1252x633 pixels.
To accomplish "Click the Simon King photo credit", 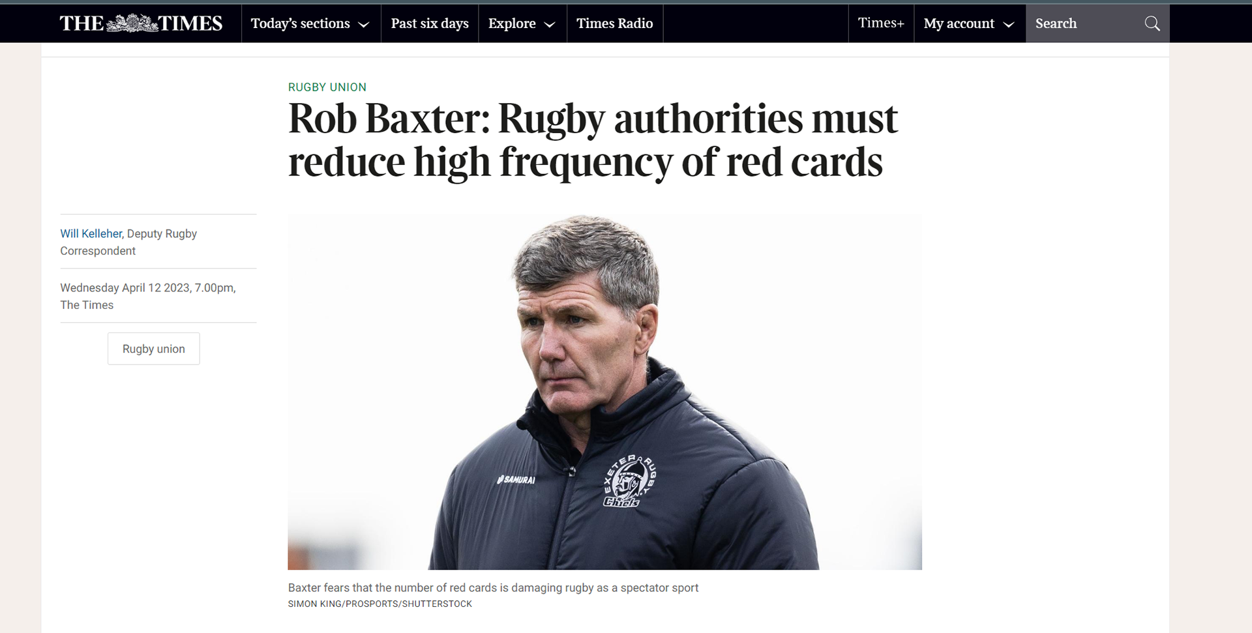I will [380, 604].
